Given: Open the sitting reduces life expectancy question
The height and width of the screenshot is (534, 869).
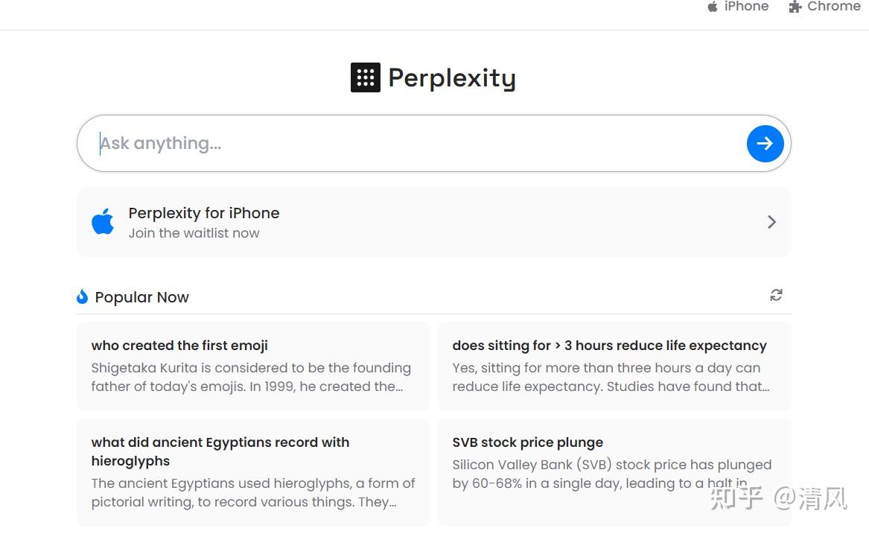Looking at the screenshot, I should [x=609, y=346].
